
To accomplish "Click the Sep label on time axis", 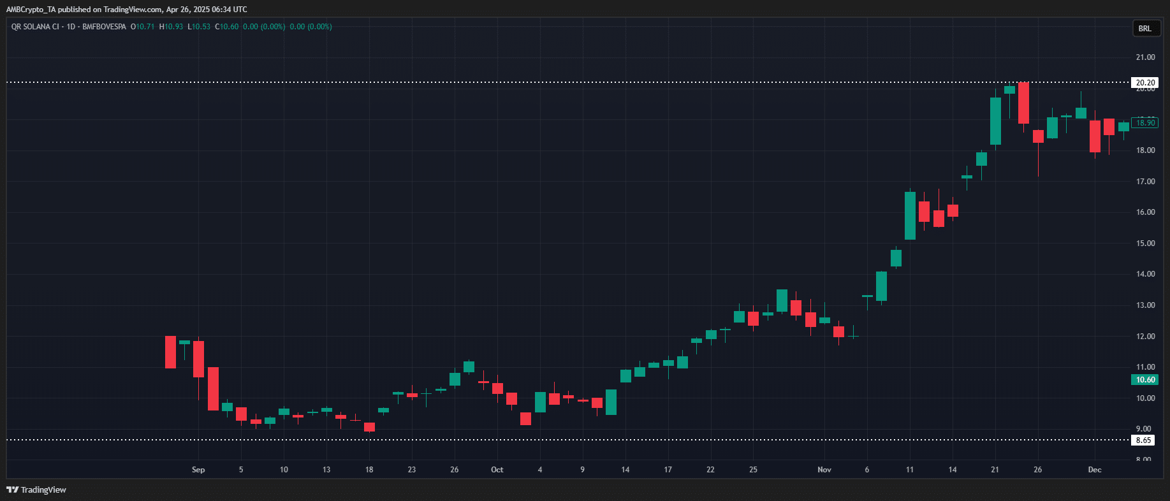I will pyautogui.click(x=198, y=470).
